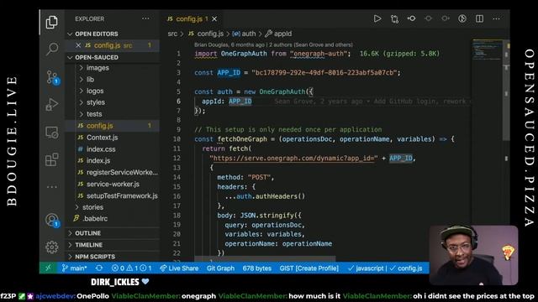Click the onegraph-auth import string on line 1

(x=320, y=54)
